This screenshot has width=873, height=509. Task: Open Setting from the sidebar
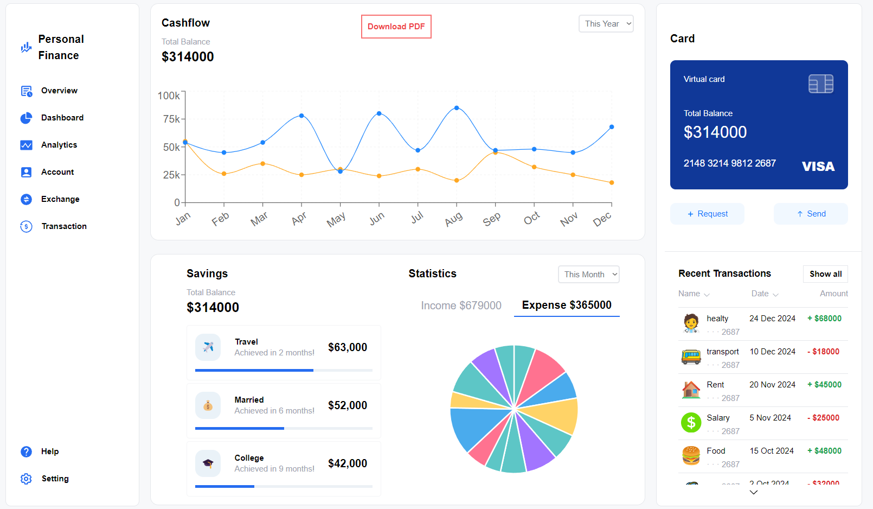(x=55, y=479)
